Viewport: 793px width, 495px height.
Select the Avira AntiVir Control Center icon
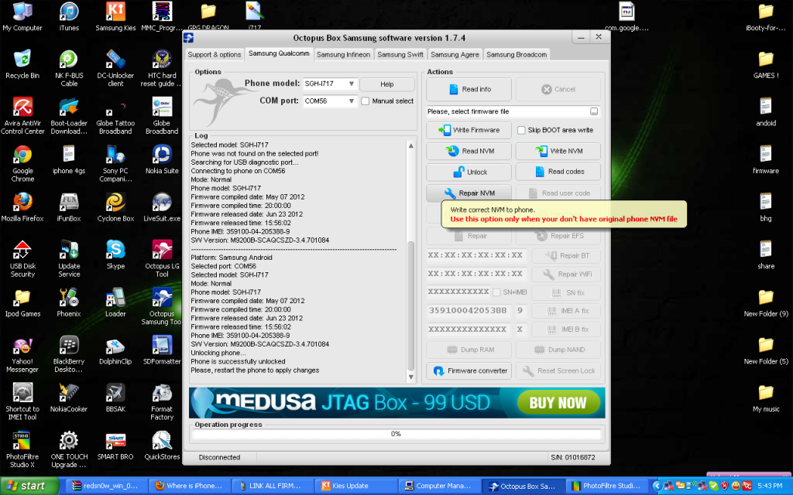coord(22,115)
